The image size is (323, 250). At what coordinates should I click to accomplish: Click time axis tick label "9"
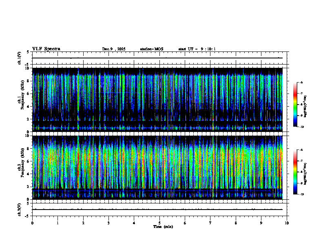click(x=261, y=223)
